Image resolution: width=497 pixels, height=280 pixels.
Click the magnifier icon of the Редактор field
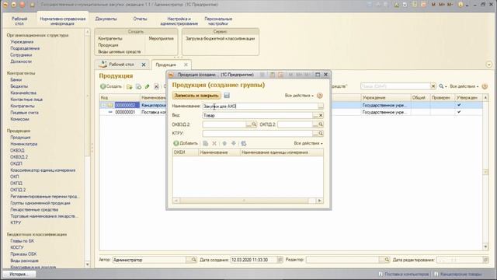click(x=387, y=260)
